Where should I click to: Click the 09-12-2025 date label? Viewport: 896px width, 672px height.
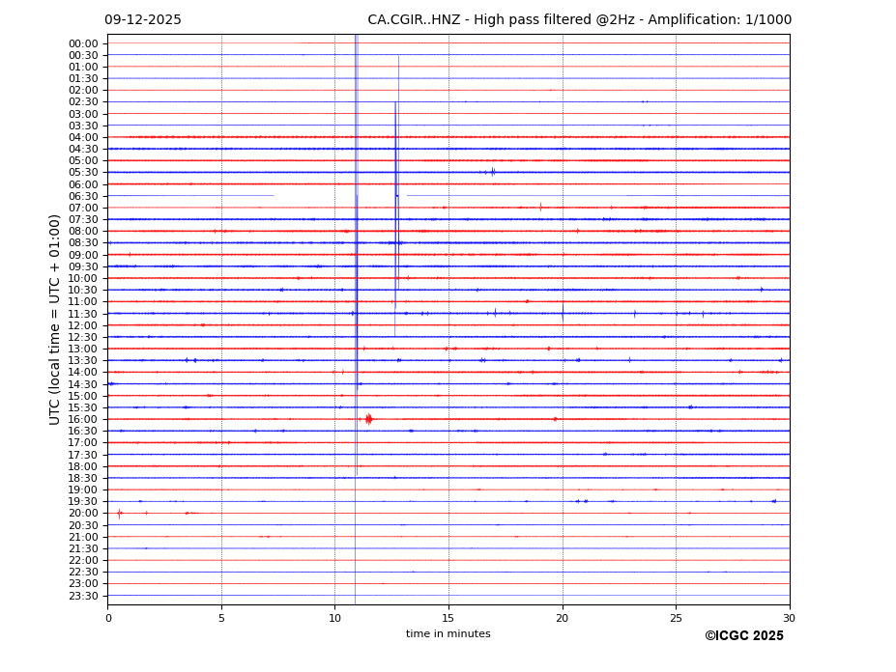click(143, 20)
